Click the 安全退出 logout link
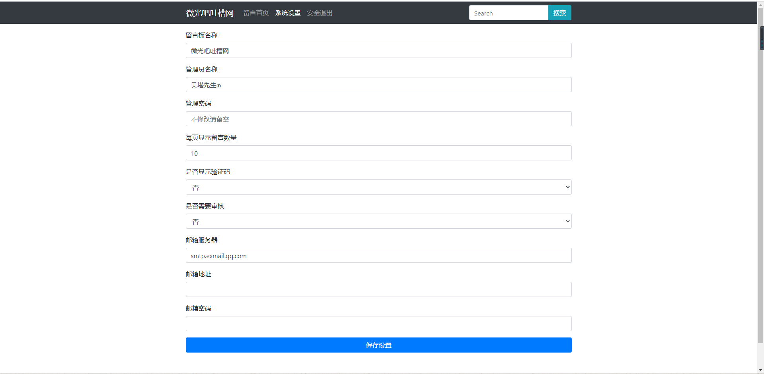764x374 pixels. (x=319, y=13)
